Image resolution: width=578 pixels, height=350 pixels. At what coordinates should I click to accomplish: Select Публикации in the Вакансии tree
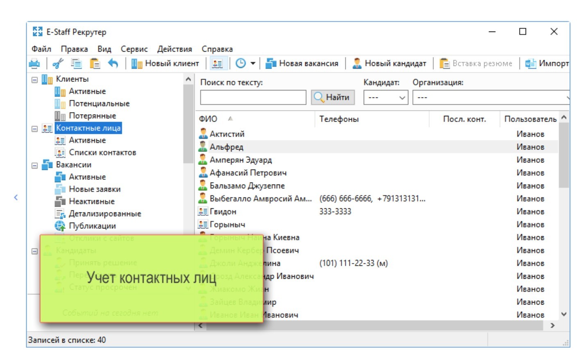tap(92, 226)
